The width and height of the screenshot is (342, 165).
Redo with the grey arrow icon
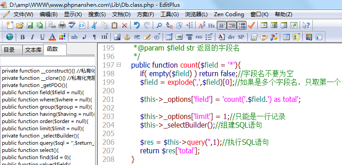click(146, 25)
